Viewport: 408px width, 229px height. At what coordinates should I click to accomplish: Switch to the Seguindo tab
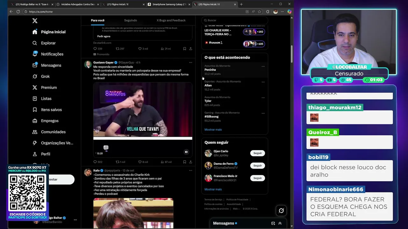pos(130,20)
